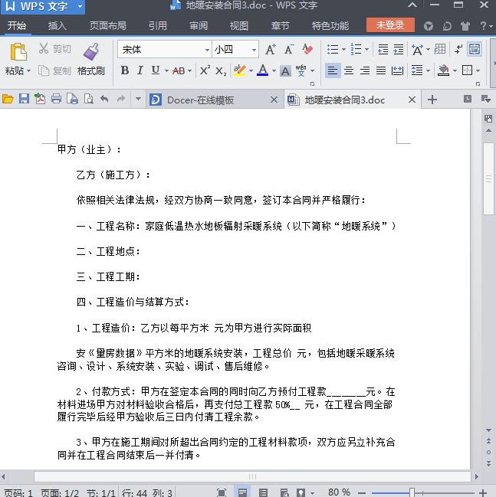Open the WPS 文字 application menu
Viewport: 496px width, 497px height.
[42, 7]
